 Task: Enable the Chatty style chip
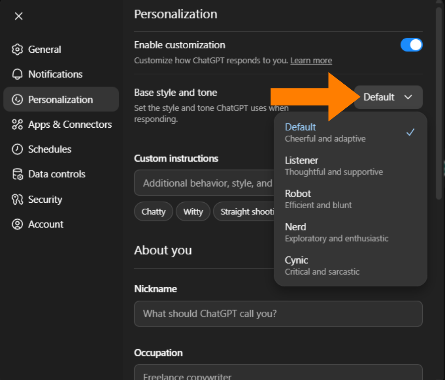pos(153,211)
